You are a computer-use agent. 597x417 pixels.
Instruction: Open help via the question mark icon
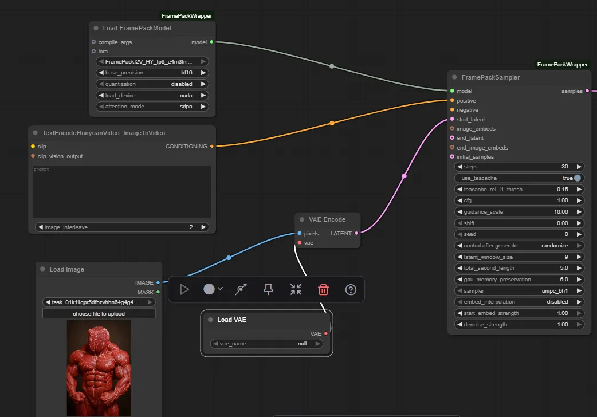pyautogui.click(x=351, y=289)
